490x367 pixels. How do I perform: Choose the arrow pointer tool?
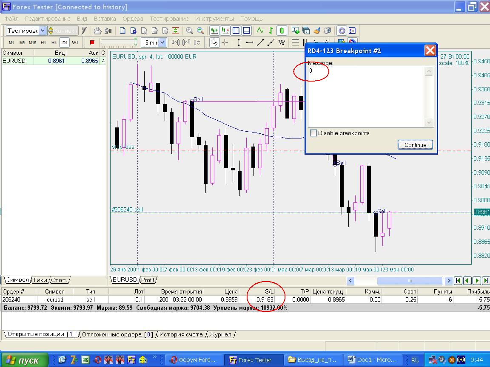click(x=214, y=42)
